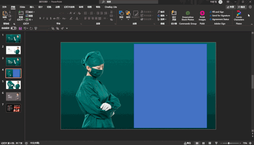
Task: Click Fill and Sign
Action: pyautogui.click(x=217, y=12)
